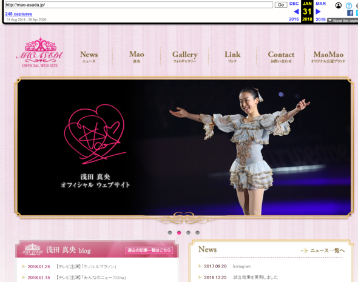Click the arrow icon beside ニュース一覧へ

tap(304, 250)
